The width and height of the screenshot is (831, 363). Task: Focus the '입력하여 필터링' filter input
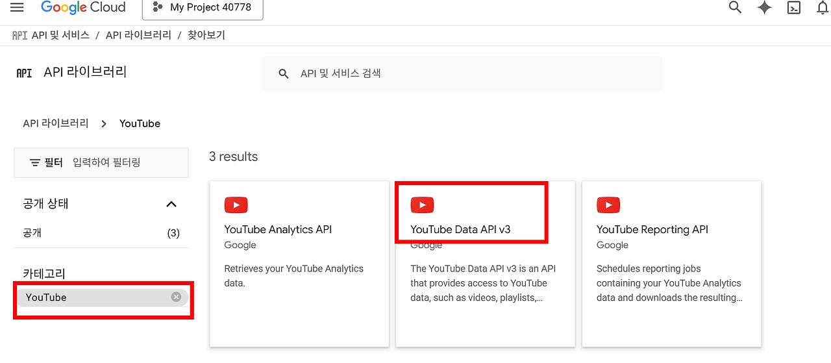pyautogui.click(x=106, y=162)
